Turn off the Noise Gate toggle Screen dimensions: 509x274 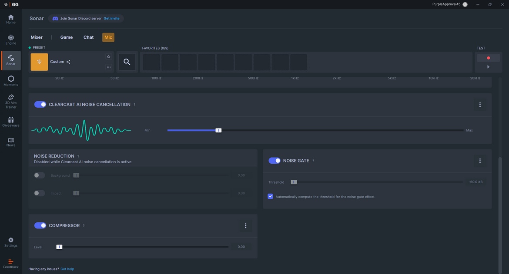(x=275, y=161)
